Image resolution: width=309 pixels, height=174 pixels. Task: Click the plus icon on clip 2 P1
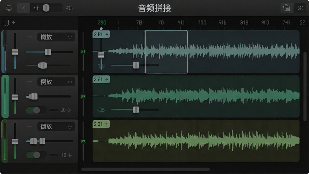[107, 34]
